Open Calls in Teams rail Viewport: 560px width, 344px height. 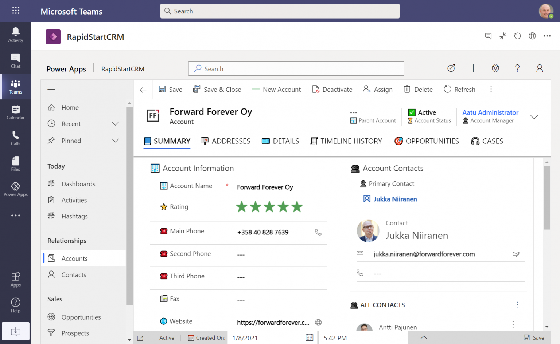[16, 138]
